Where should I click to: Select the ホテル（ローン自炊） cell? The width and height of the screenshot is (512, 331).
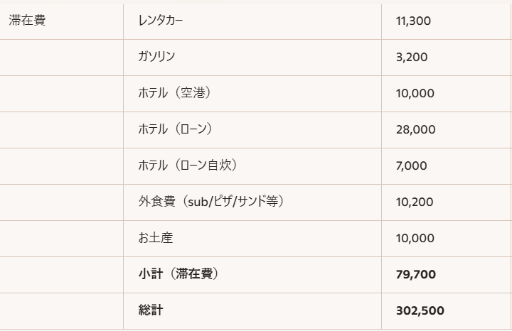point(188,165)
